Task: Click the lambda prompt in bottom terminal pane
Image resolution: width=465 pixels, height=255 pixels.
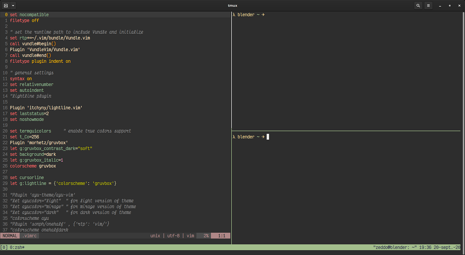Action: [233, 137]
